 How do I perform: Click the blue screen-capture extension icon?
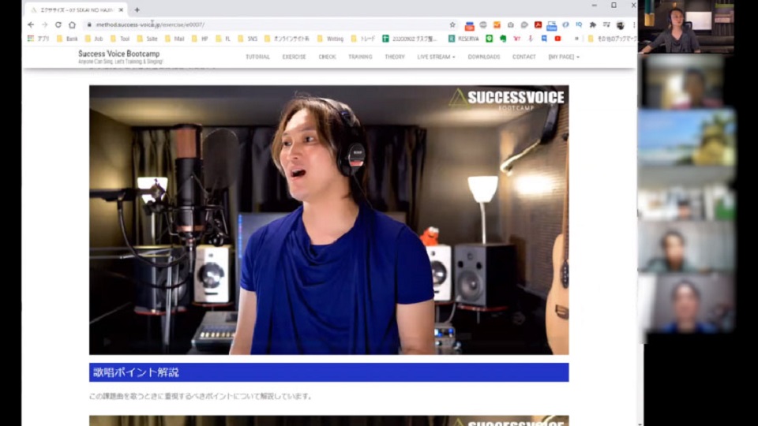[552, 25]
